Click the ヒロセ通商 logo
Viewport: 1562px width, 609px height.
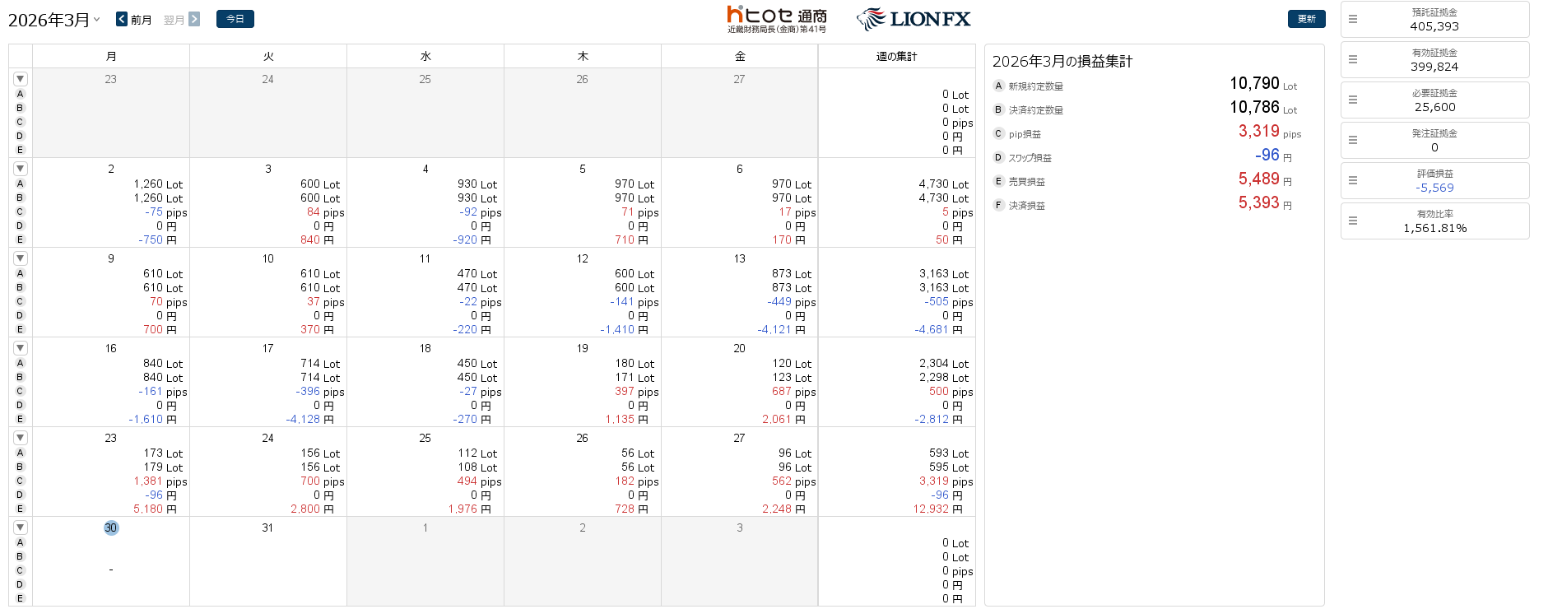pyautogui.click(x=776, y=19)
